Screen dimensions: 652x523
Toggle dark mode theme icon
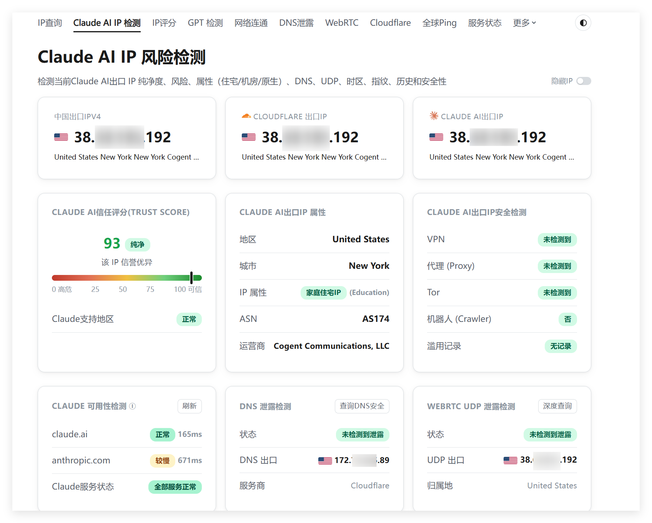point(583,23)
